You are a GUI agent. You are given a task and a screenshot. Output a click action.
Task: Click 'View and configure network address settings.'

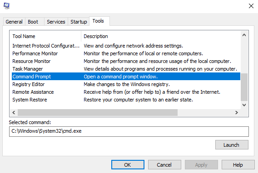(133, 46)
